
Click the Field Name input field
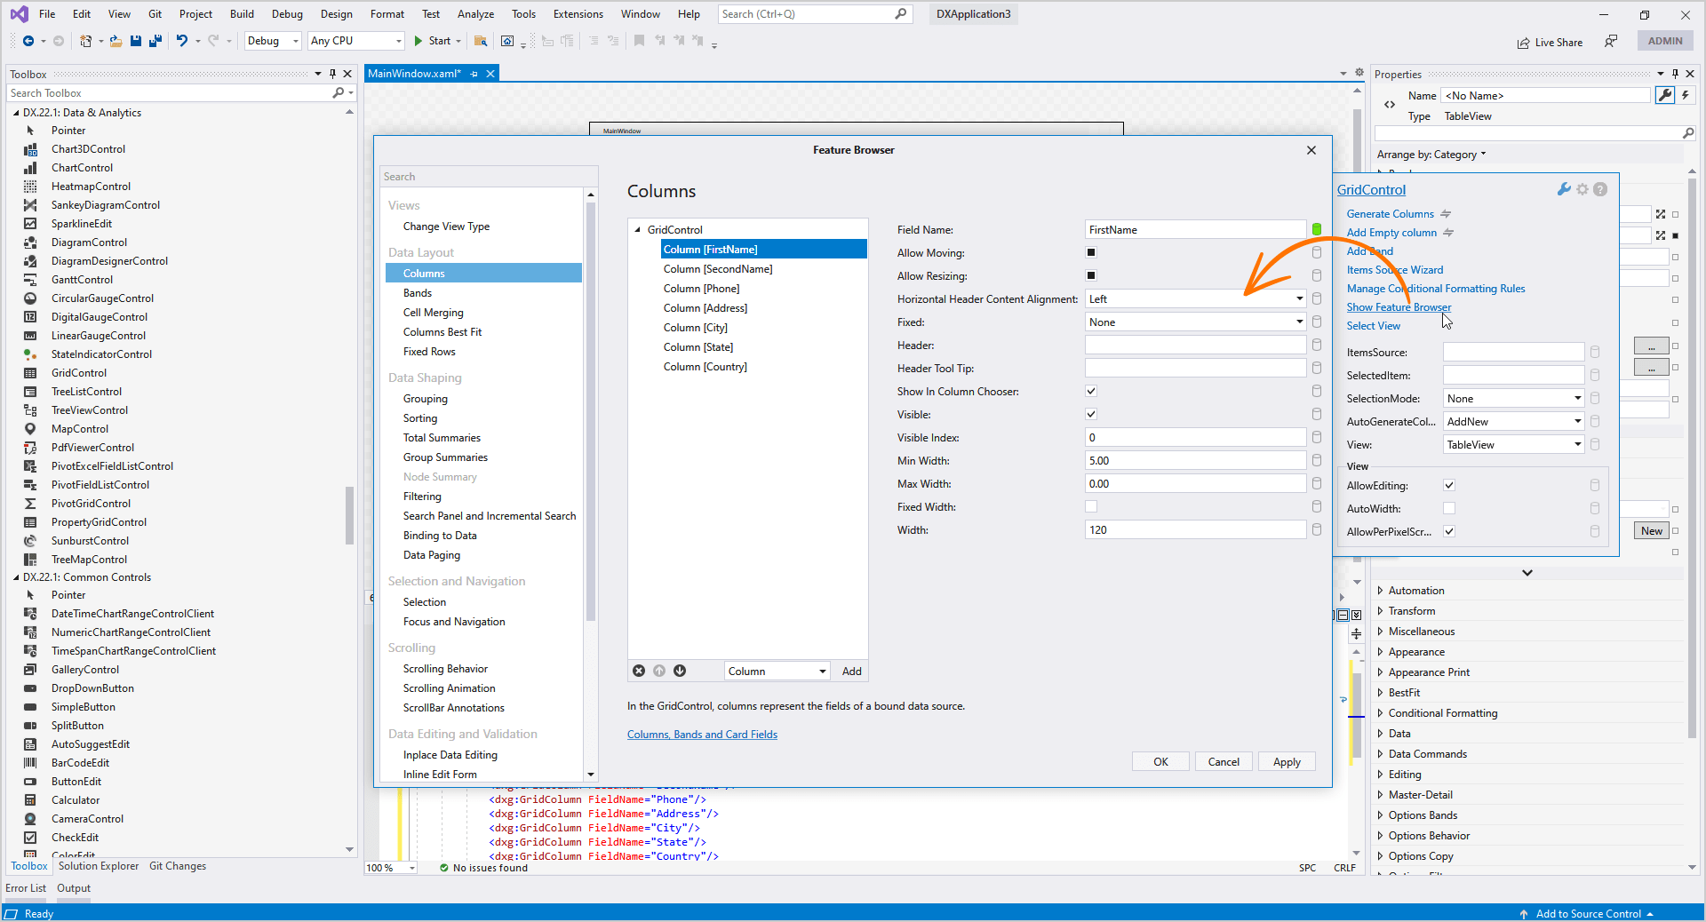pyautogui.click(x=1194, y=229)
